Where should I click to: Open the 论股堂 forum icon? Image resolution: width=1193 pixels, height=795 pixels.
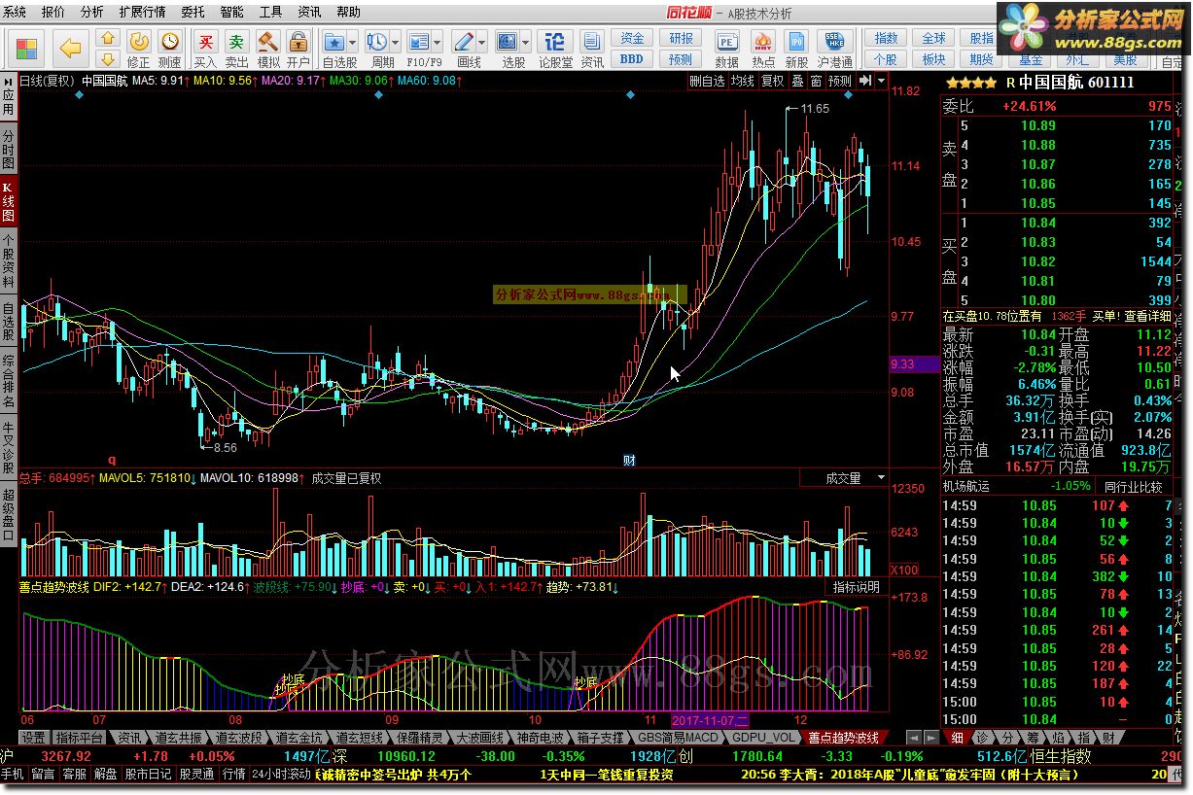(x=555, y=42)
